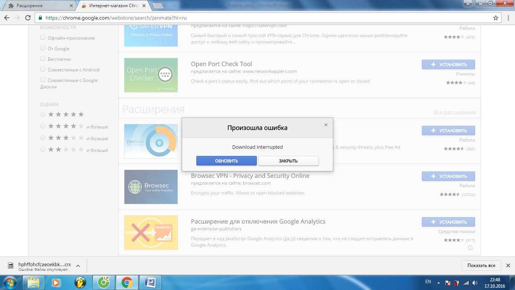Select five stars rating radio
This screenshot has height=290, width=515.
click(x=43, y=114)
